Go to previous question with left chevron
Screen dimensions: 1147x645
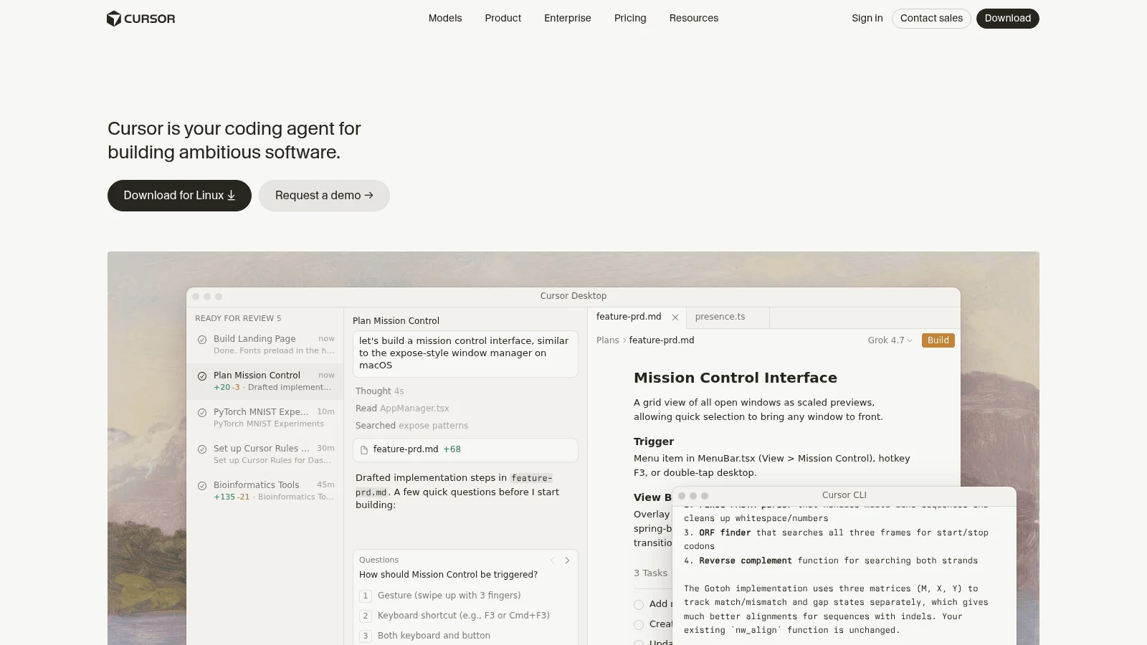[x=553, y=560]
